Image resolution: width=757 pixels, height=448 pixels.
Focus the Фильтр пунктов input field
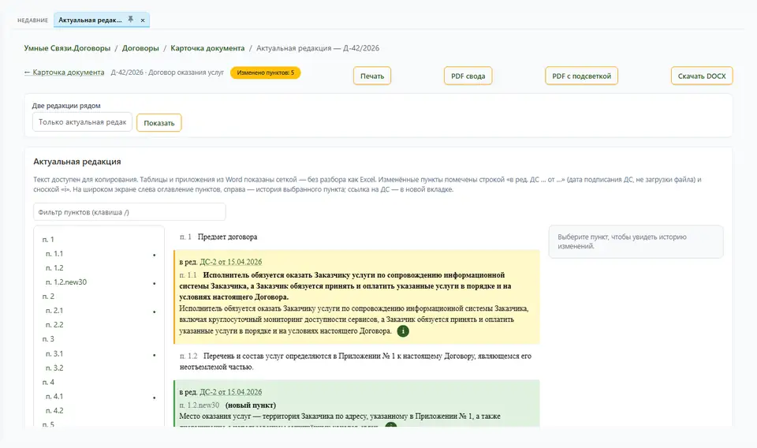129,212
